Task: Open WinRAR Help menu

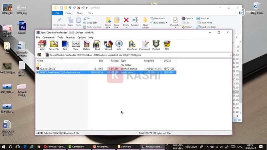Action: pyautogui.click(x=91, y=38)
